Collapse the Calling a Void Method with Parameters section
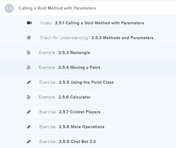 coord(88,8)
